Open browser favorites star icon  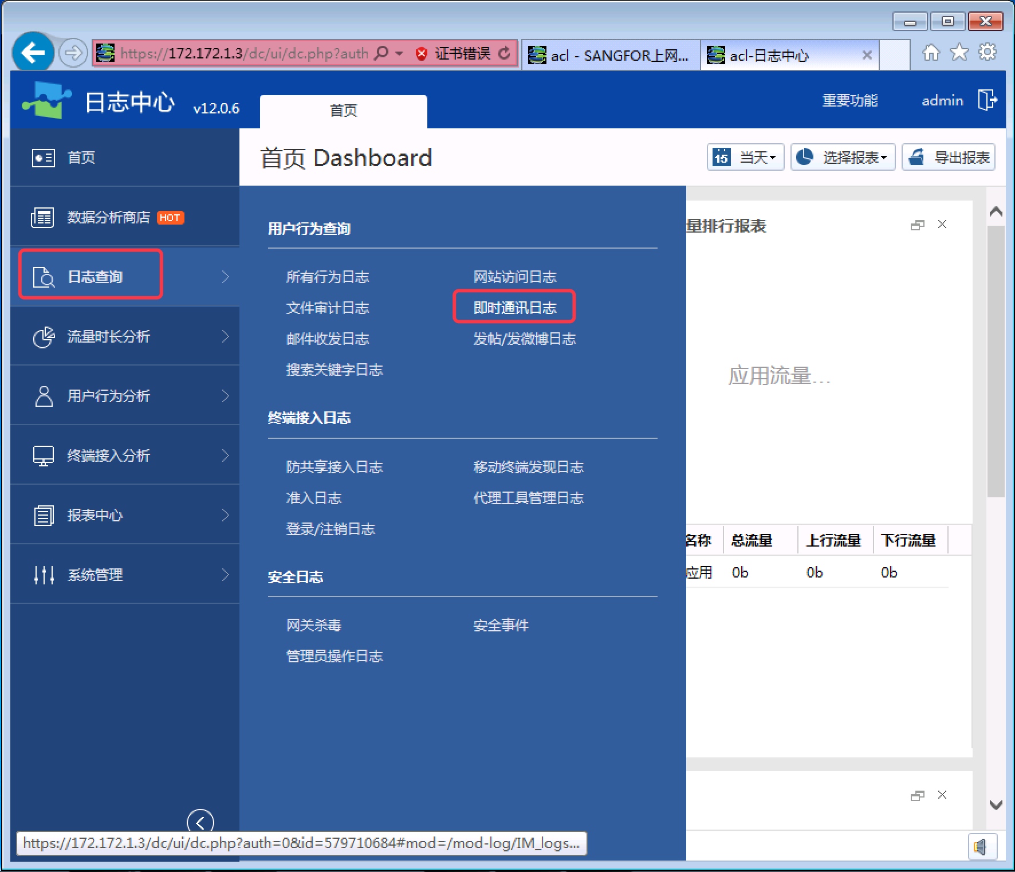pos(959,53)
